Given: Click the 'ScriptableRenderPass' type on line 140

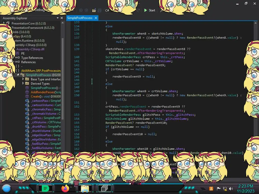Looking at the screenshot, I should pyautogui.click(x=123, y=57).
